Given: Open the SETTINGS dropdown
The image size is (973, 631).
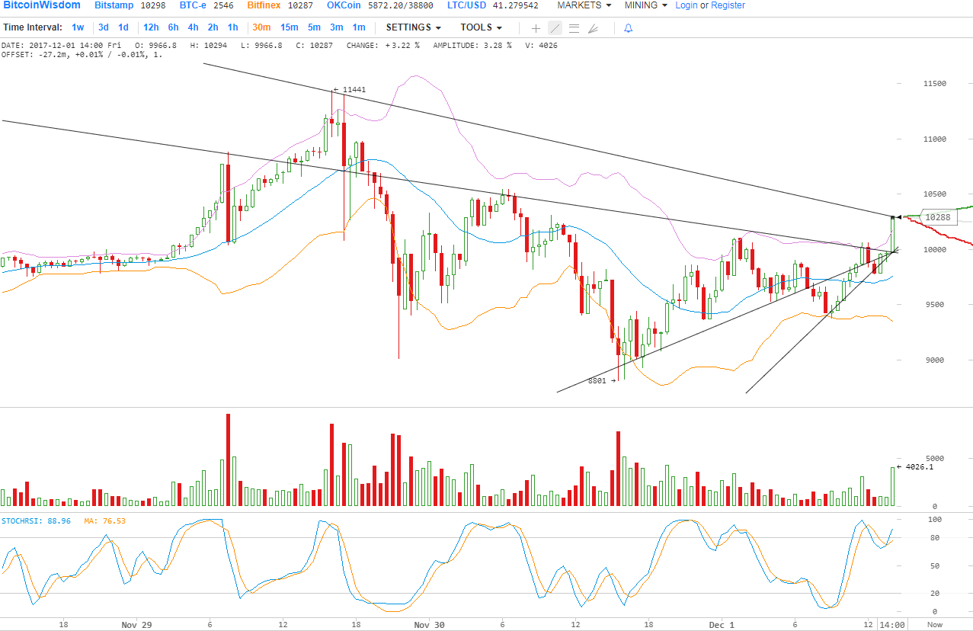Looking at the screenshot, I should pyautogui.click(x=414, y=27).
